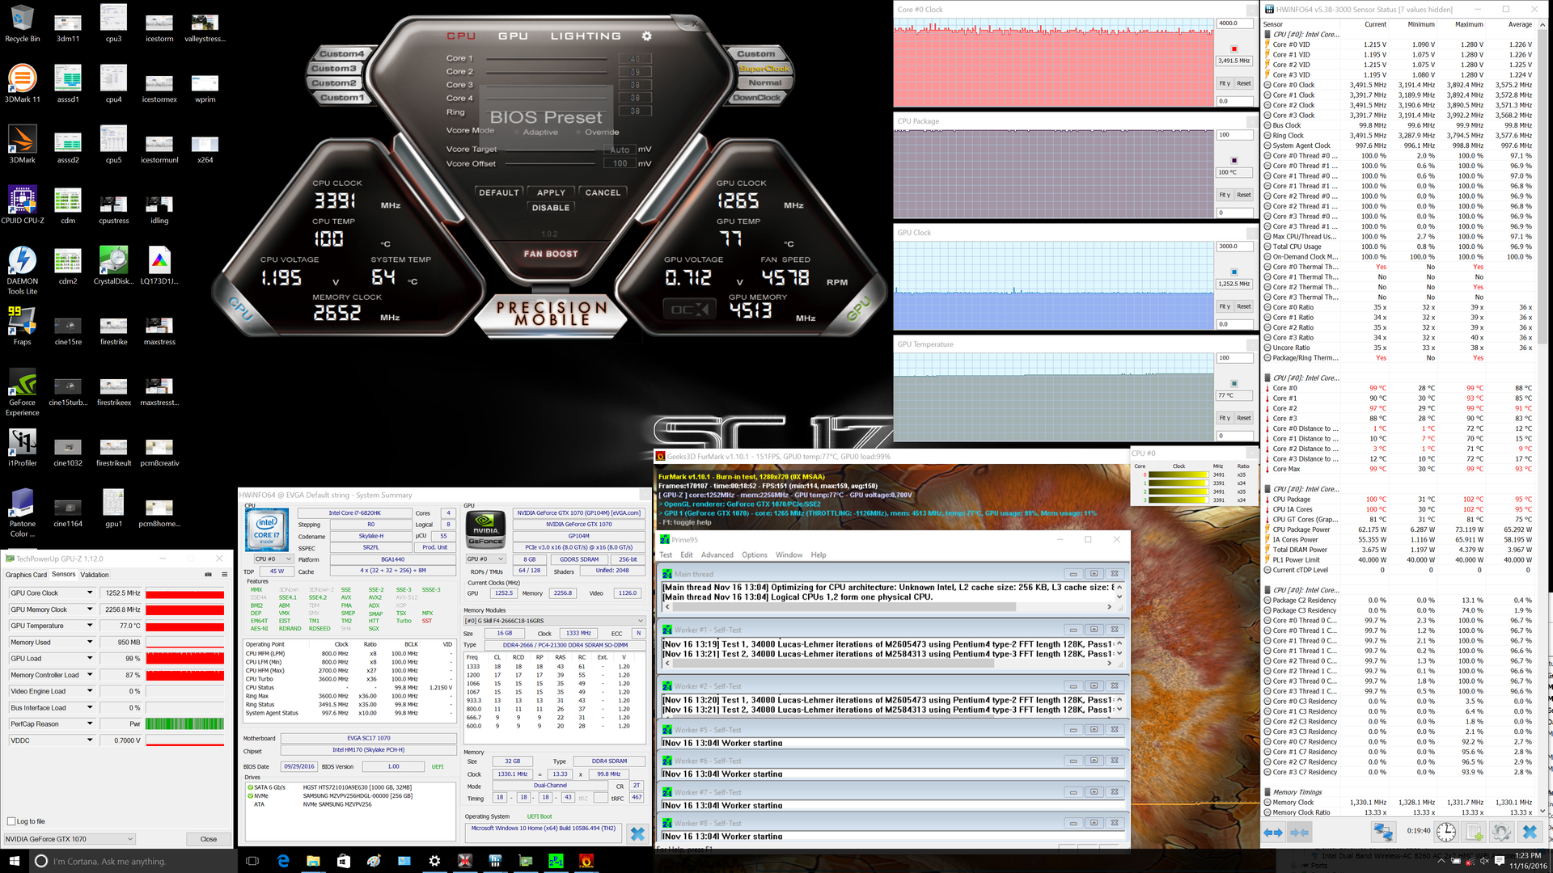
Task: Click the Task View taskbar button
Action: click(x=252, y=861)
